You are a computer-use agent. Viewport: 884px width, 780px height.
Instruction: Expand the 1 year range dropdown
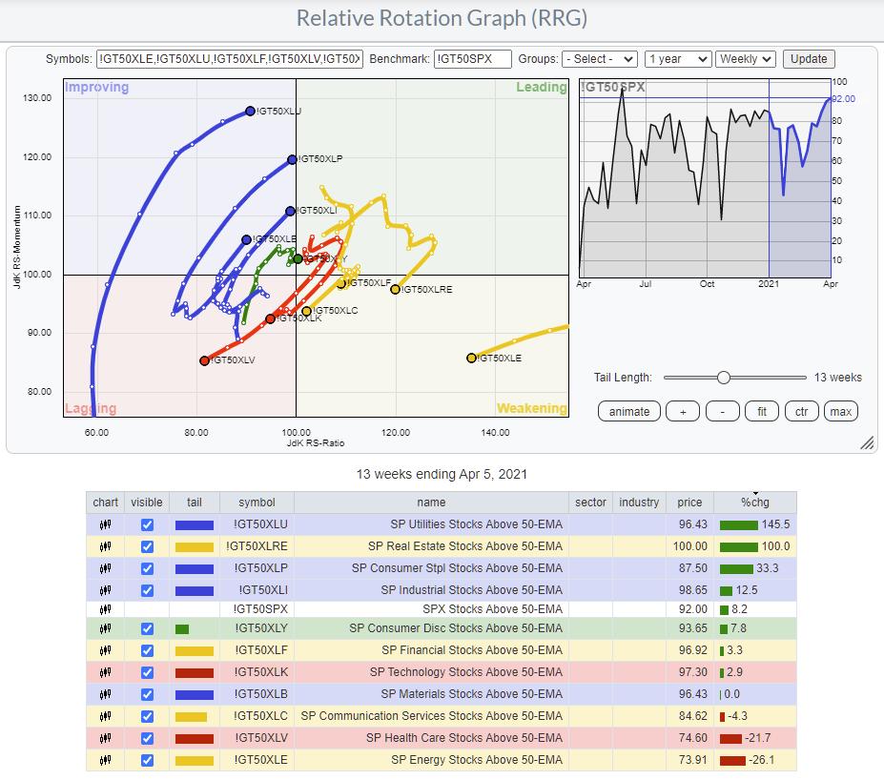click(677, 59)
